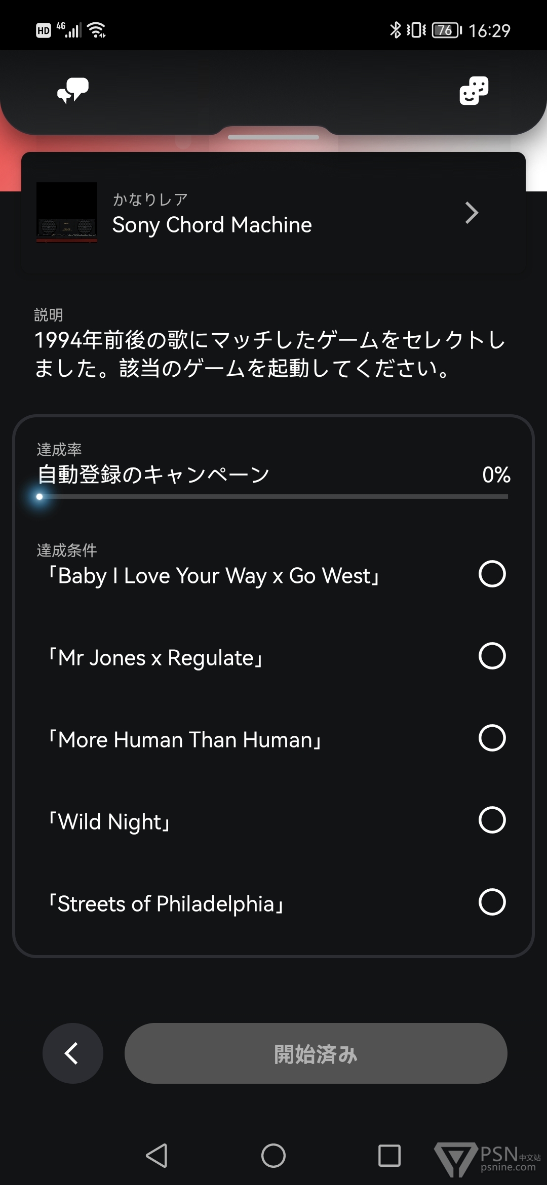The height and width of the screenshot is (1185, 547).
Task: Tap the Sony Chord Machine thumbnail image
Action: pyautogui.click(x=67, y=213)
